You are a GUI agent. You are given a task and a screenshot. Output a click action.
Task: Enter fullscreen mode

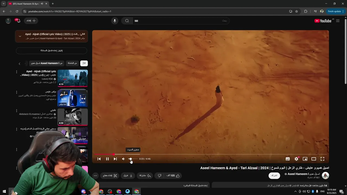pyautogui.click(x=322, y=159)
